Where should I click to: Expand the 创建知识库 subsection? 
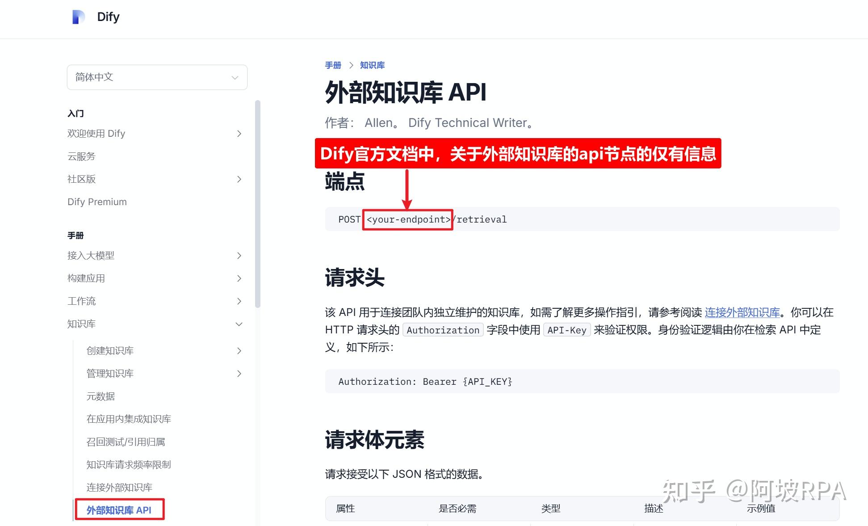(239, 350)
